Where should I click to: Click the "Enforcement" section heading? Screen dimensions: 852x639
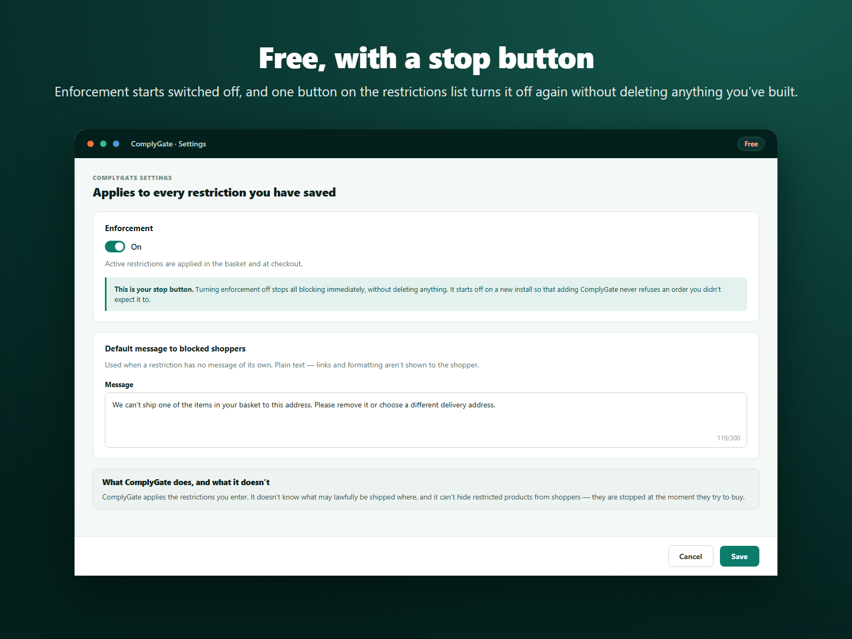(x=129, y=228)
